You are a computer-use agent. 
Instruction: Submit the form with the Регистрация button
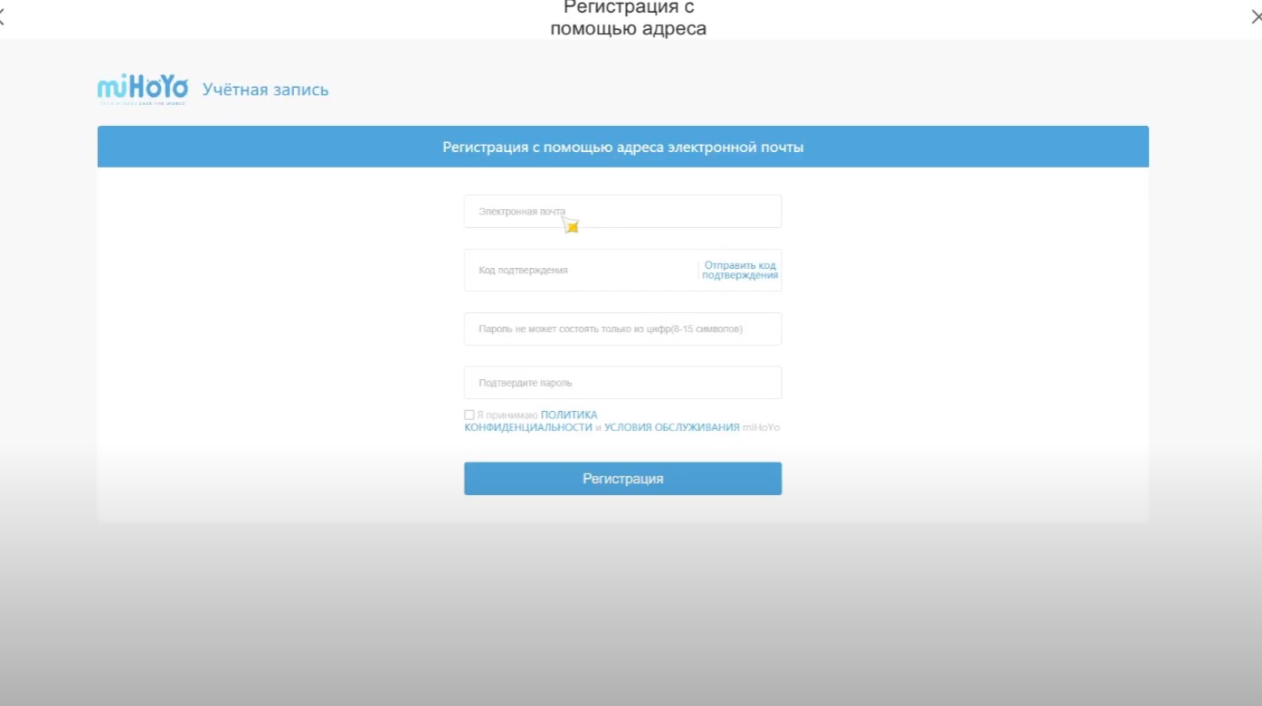622,479
